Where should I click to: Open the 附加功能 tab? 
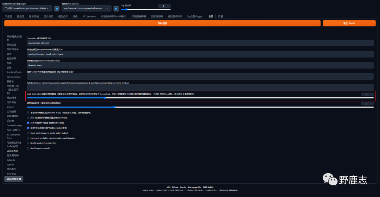pos(34,17)
